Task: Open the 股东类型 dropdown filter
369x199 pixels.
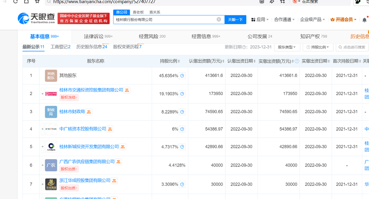Action: 287,47
